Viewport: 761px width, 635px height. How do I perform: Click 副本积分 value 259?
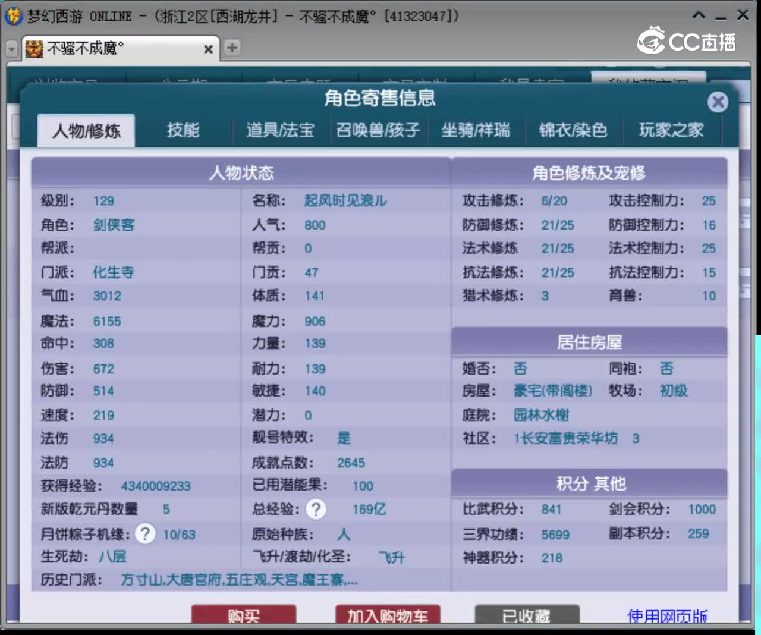(699, 534)
